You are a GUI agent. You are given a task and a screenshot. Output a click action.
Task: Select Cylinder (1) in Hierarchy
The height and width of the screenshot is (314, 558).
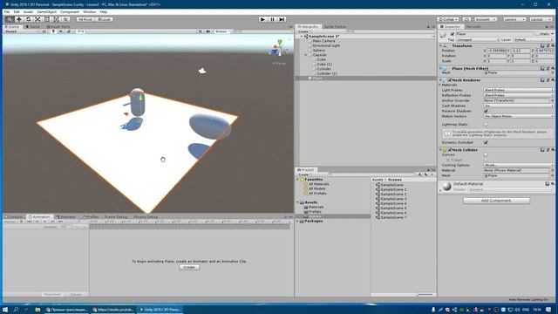point(327,73)
